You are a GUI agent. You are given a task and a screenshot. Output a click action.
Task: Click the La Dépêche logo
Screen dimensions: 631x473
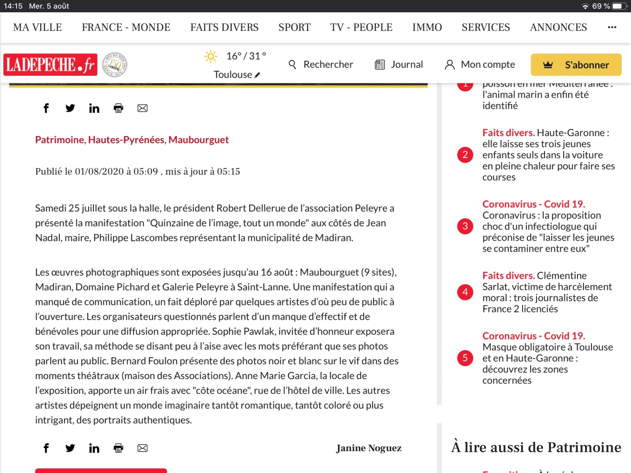(x=50, y=65)
